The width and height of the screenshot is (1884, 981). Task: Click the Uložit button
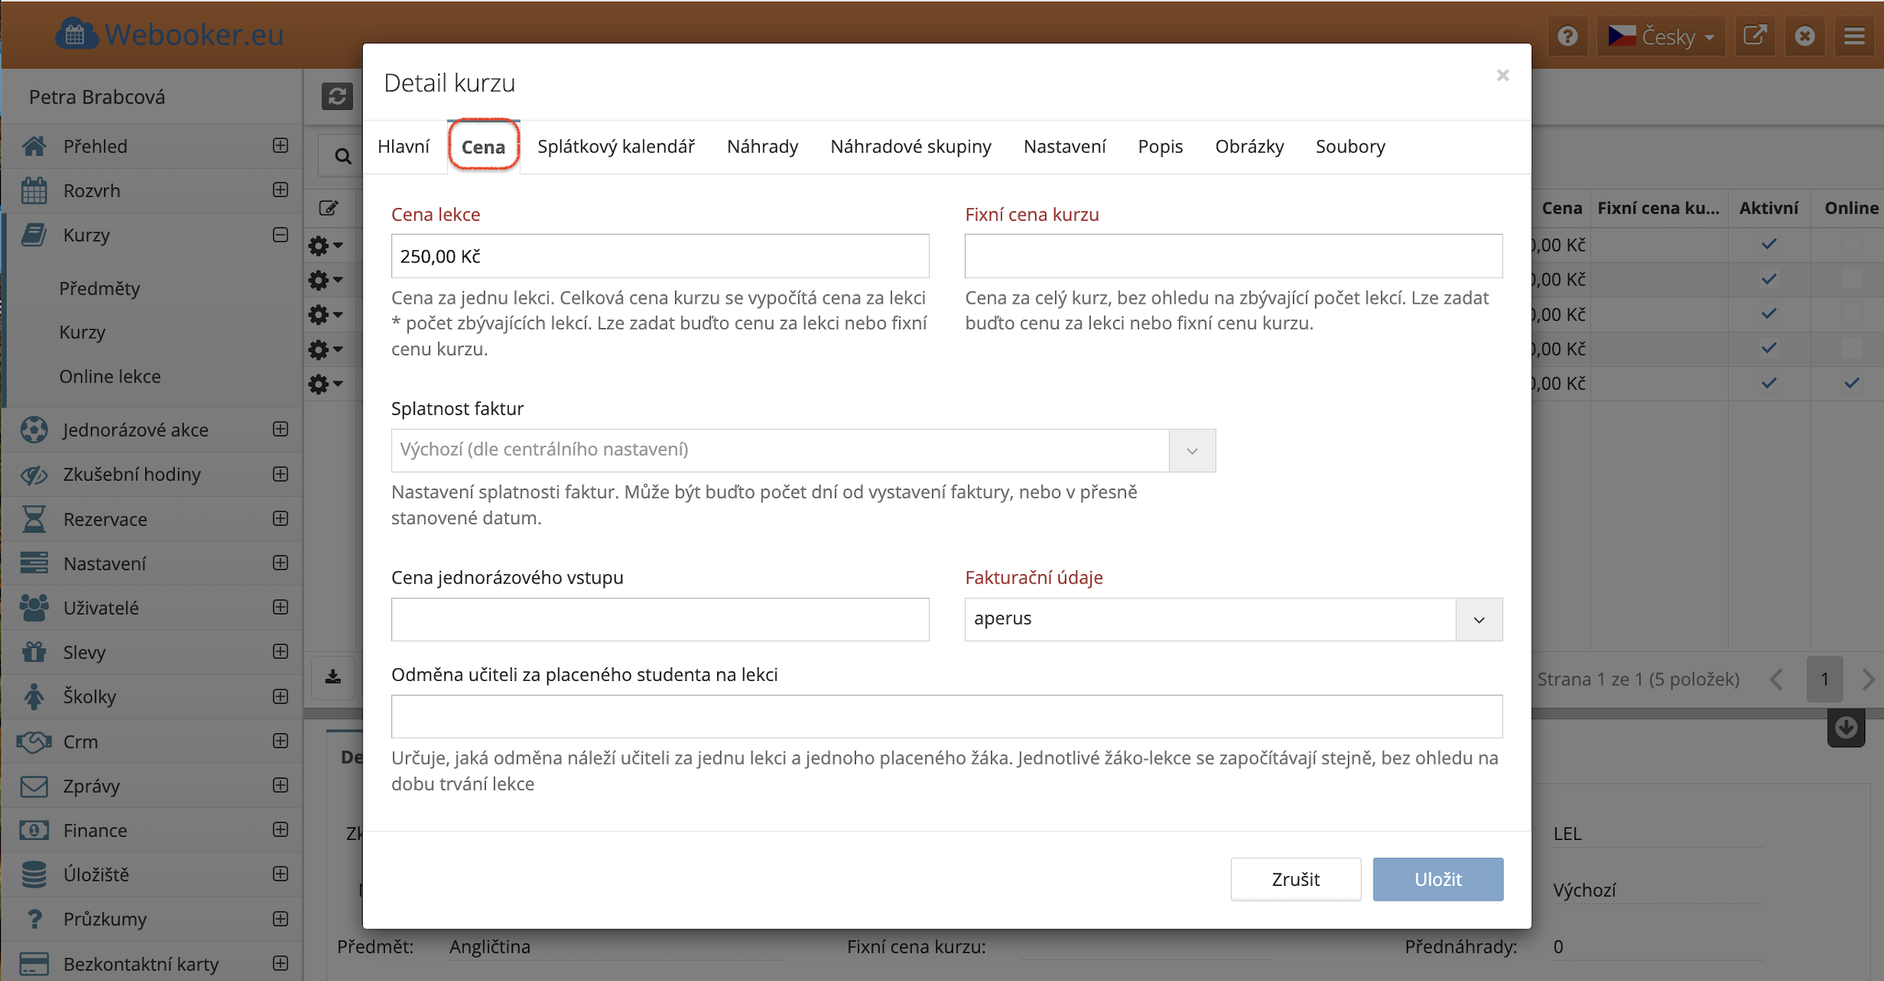point(1438,879)
